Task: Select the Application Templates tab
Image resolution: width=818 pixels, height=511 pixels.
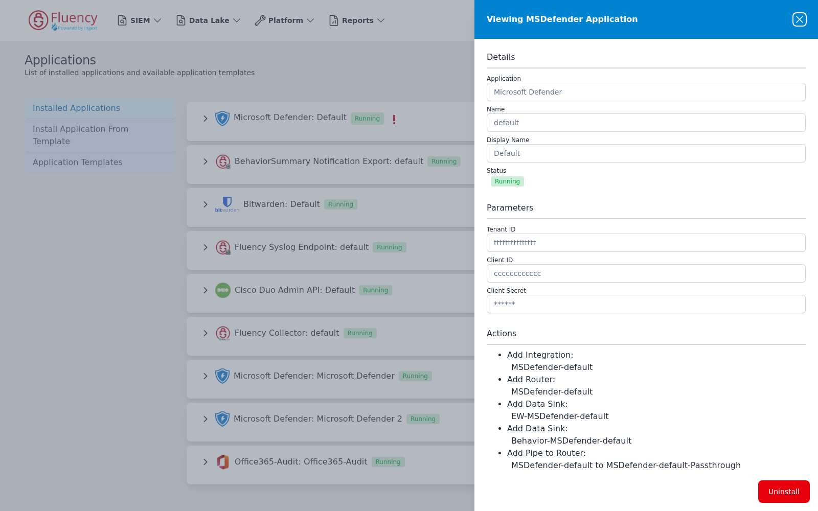Action: click(x=100, y=162)
